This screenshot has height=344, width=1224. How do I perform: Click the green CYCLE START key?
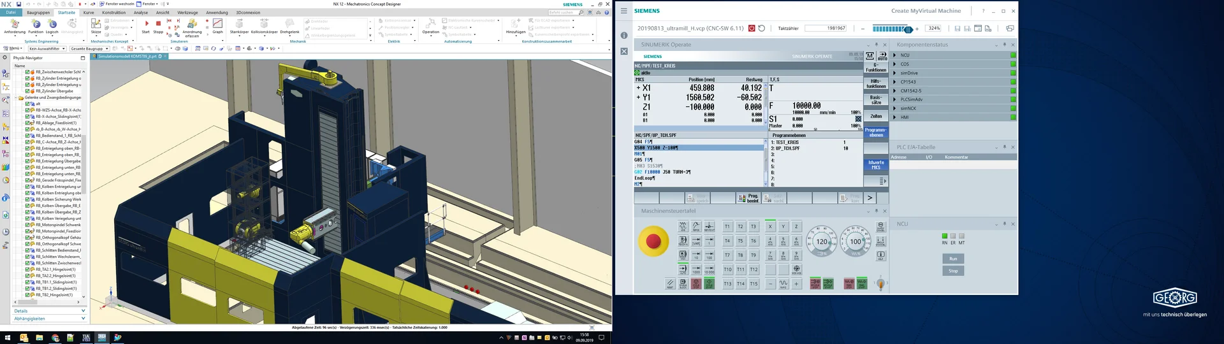(710, 283)
